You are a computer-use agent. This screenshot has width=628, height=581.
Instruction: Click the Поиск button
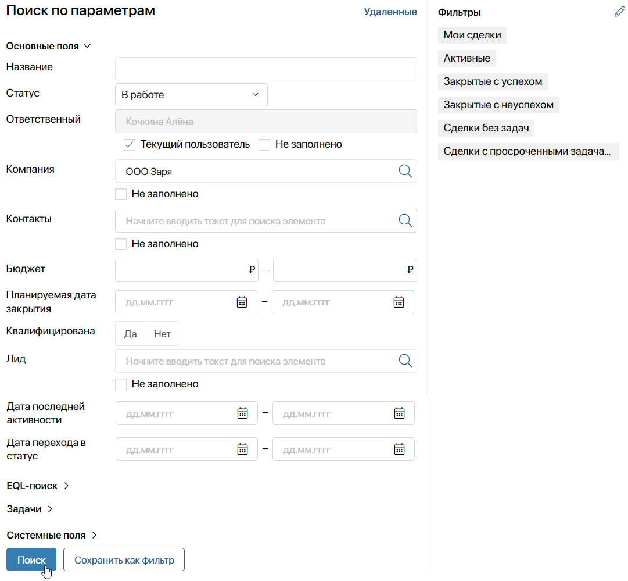point(31,559)
